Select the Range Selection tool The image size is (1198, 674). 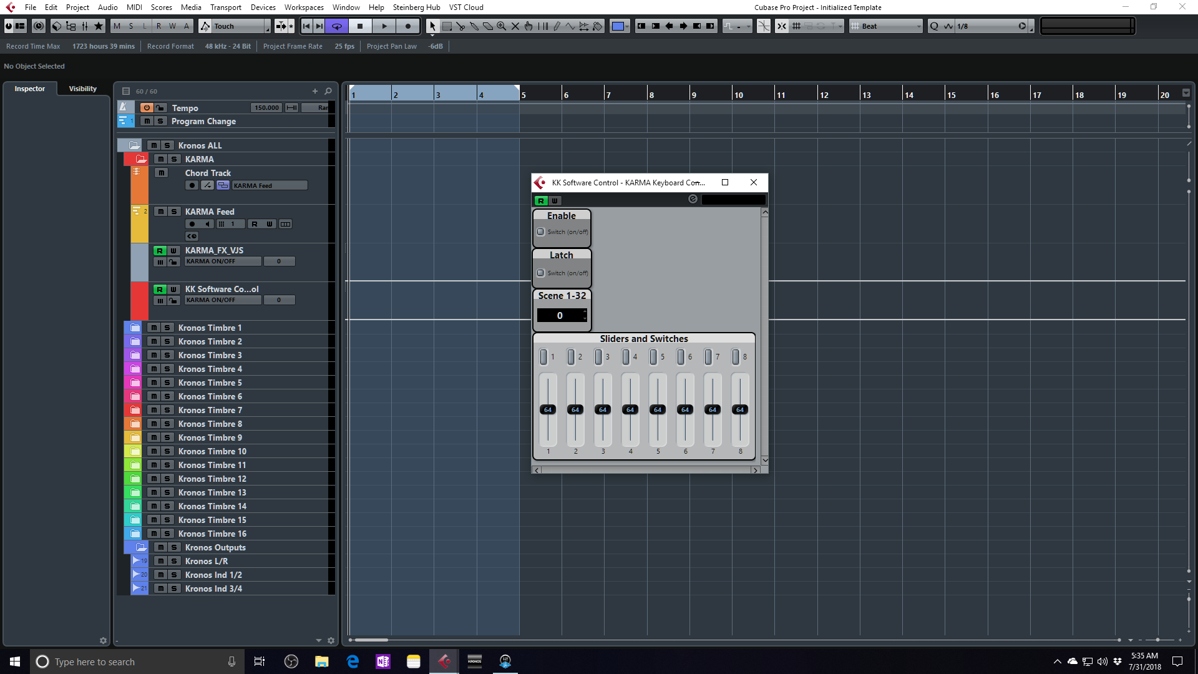tap(447, 26)
